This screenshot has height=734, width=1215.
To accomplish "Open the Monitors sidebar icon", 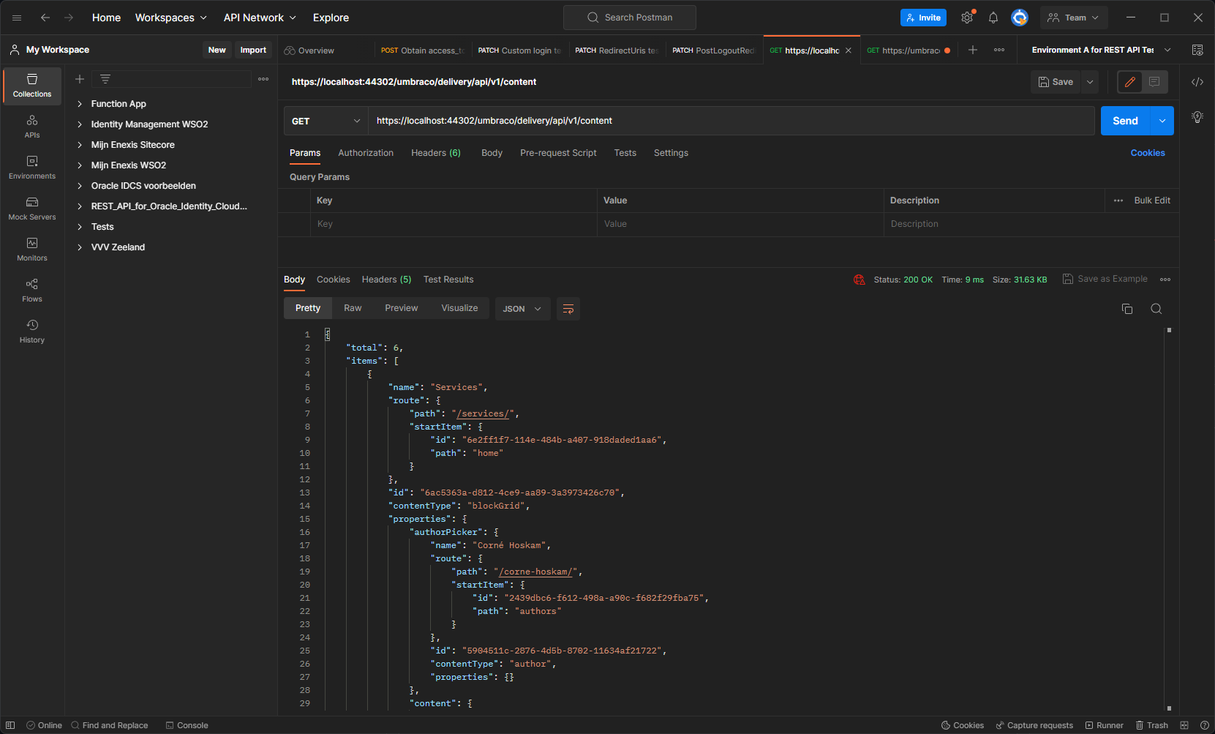I will (x=31, y=249).
